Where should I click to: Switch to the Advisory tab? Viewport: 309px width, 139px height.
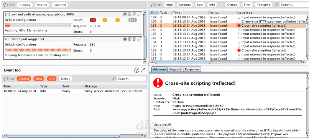point(159,69)
